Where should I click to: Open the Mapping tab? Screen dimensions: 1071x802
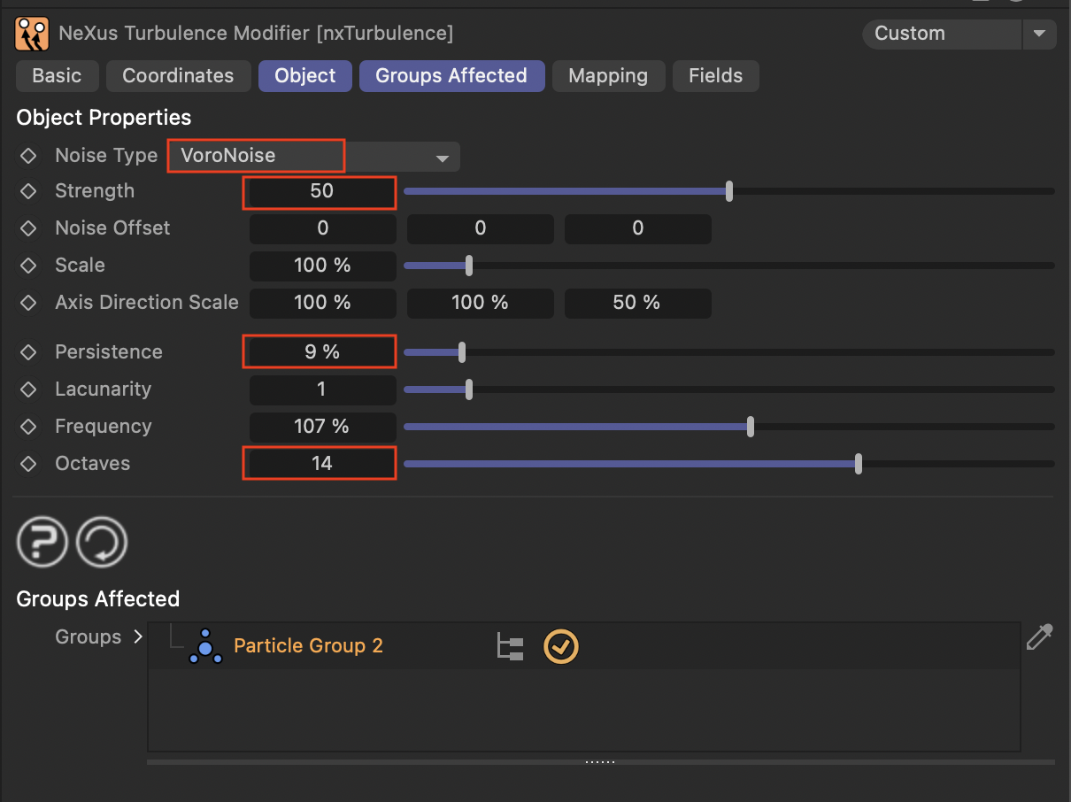608,76
